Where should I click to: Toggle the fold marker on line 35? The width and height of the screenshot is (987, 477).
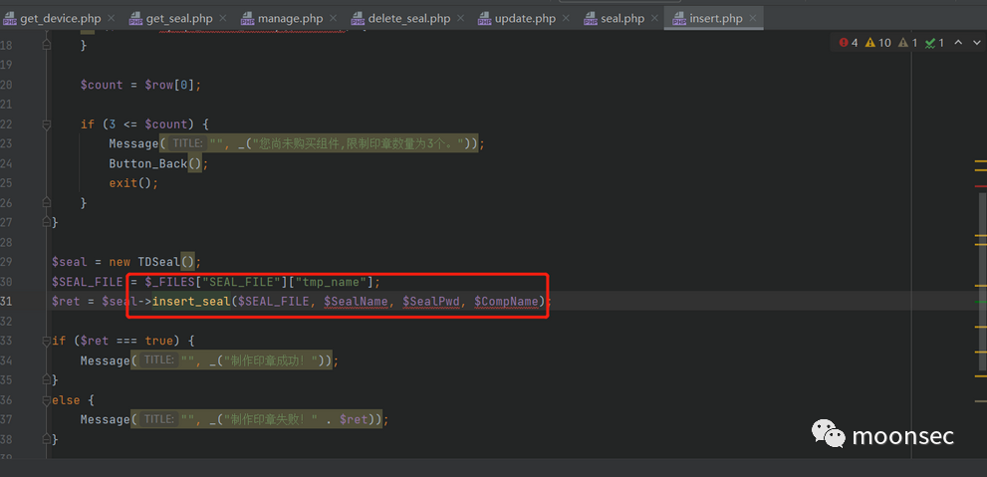point(47,380)
